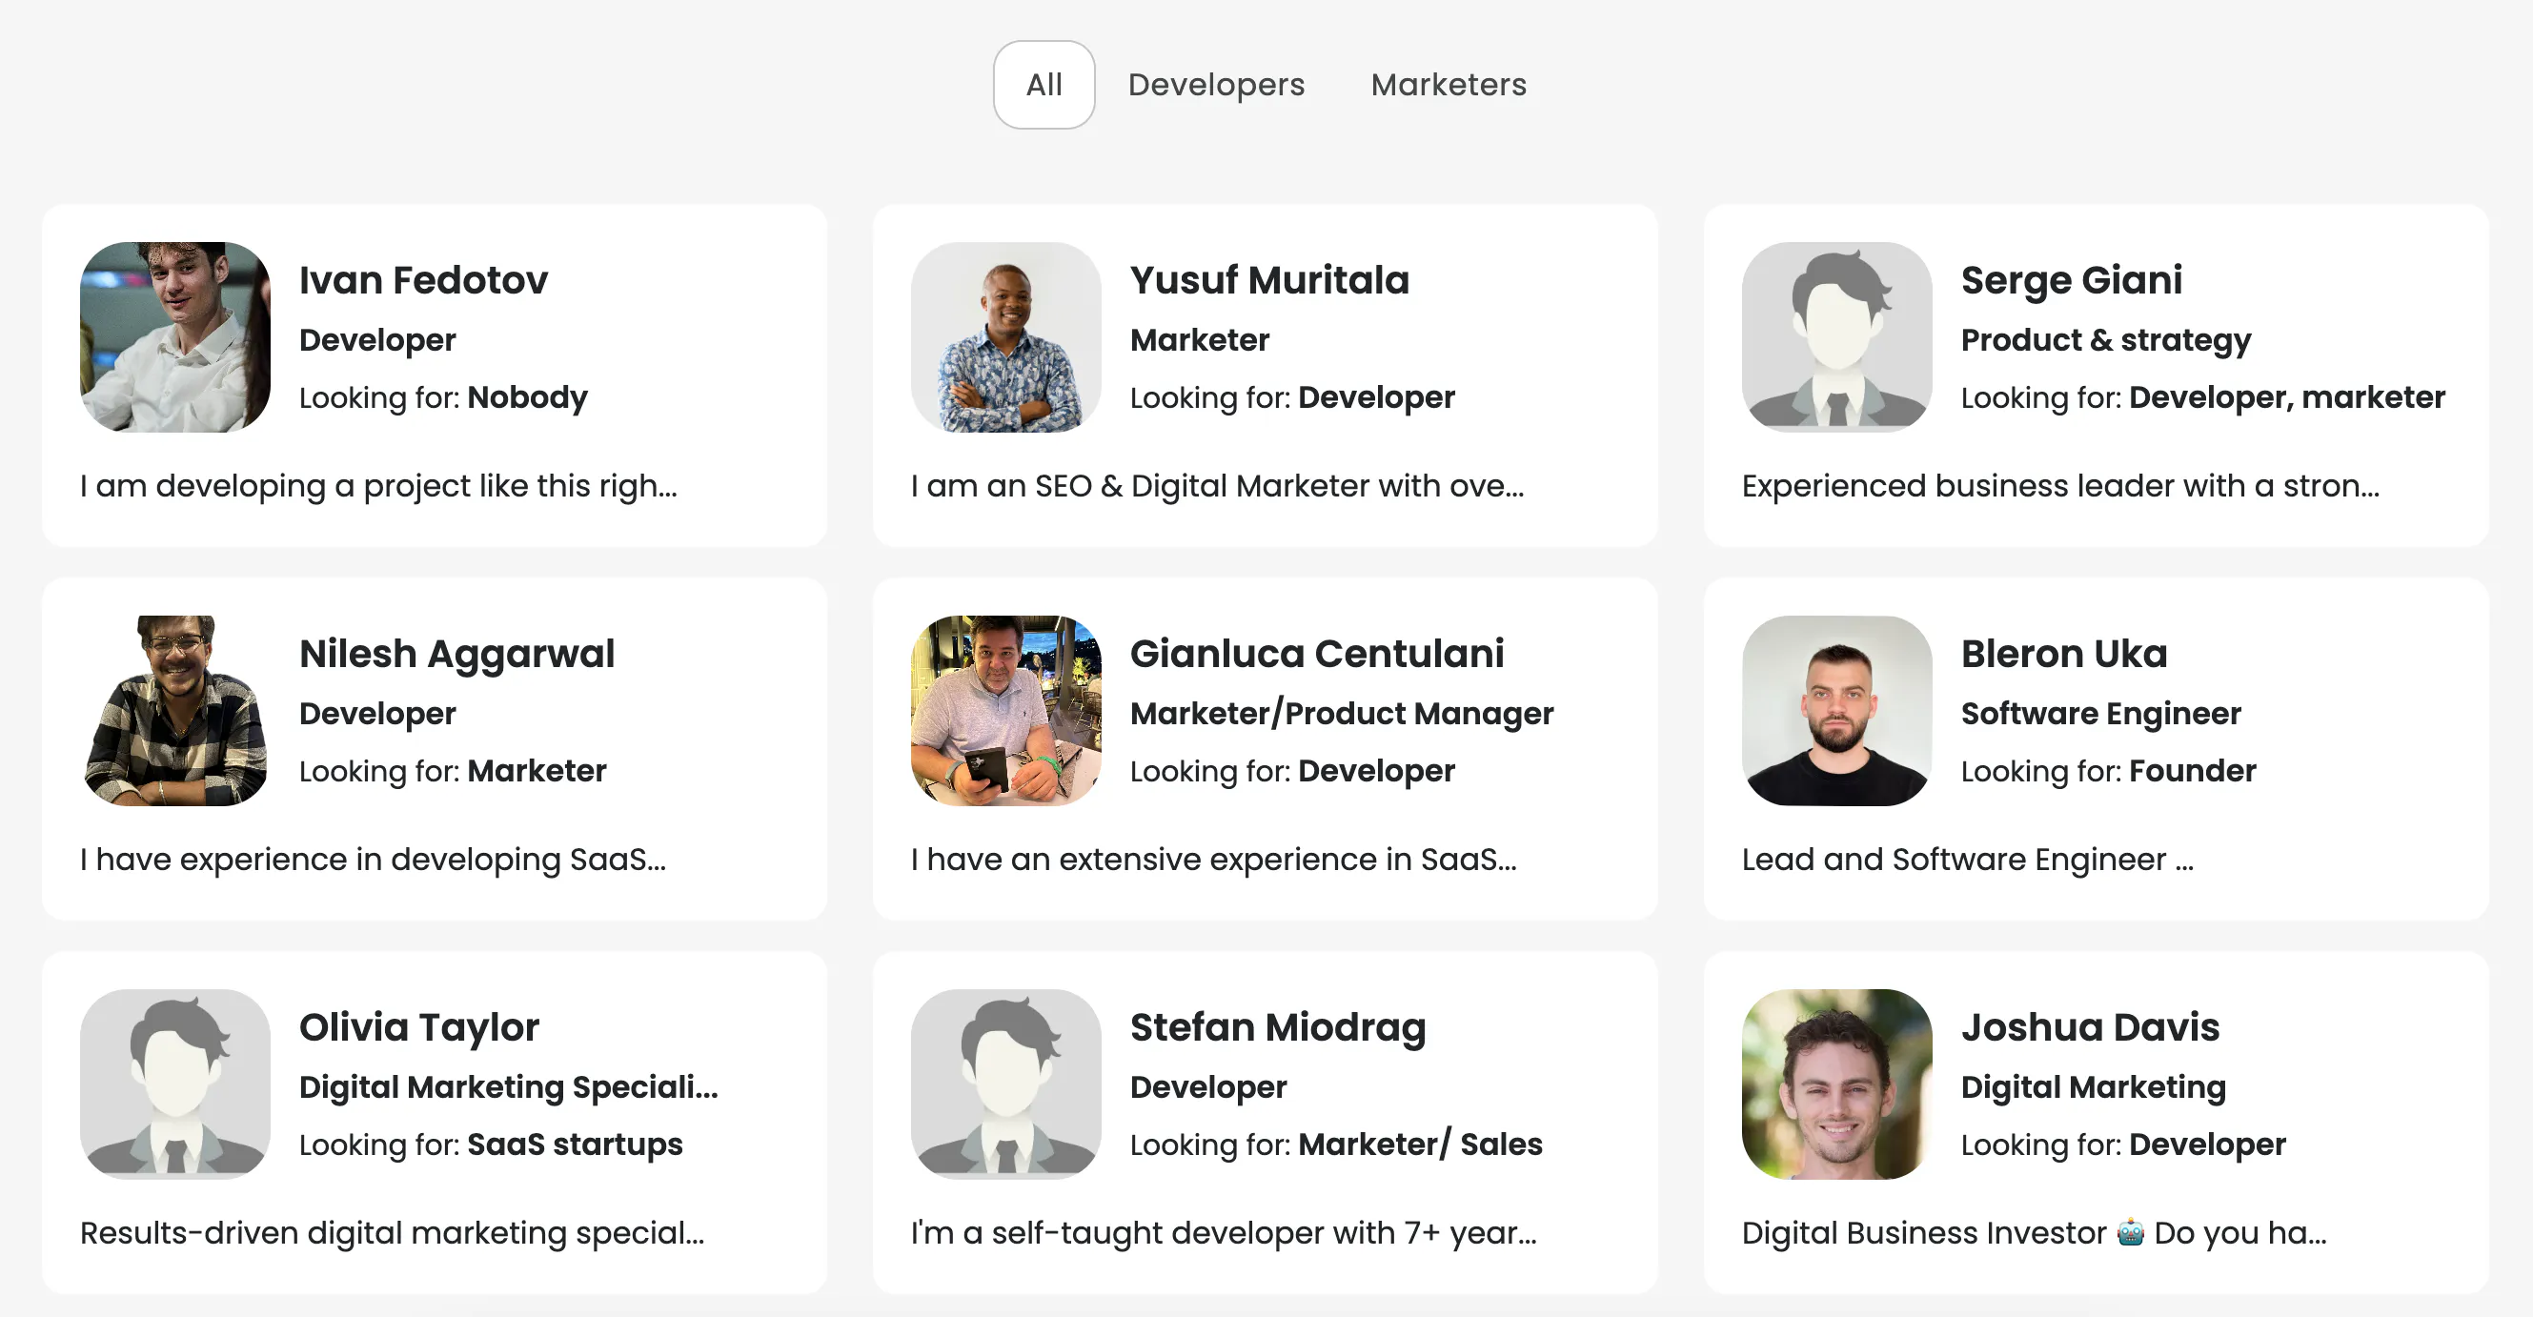
Task: Click Olivia Taylor's Results-driven digital marketing description
Action: [x=392, y=1233]
